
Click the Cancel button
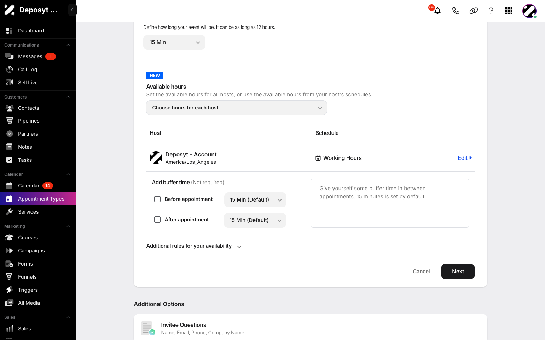(x=421, y=272)
